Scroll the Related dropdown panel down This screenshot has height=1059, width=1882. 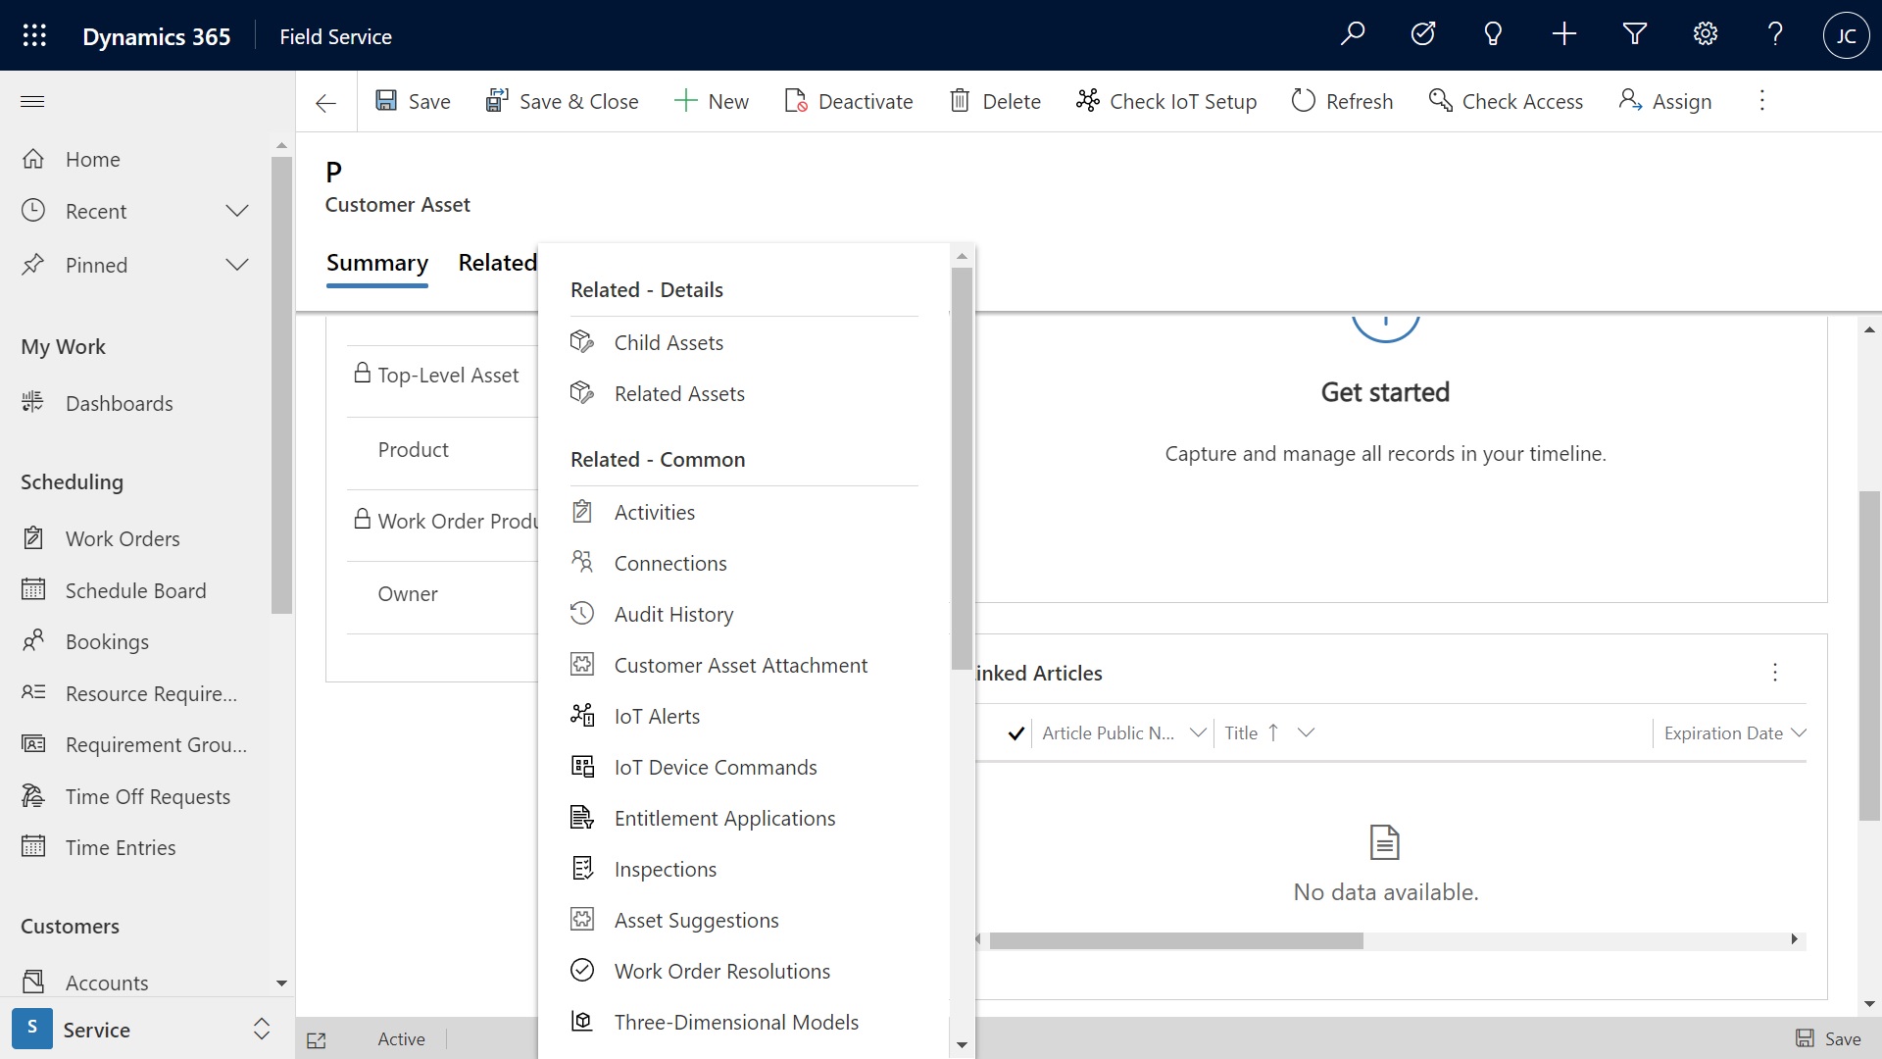pos(962,1043)
